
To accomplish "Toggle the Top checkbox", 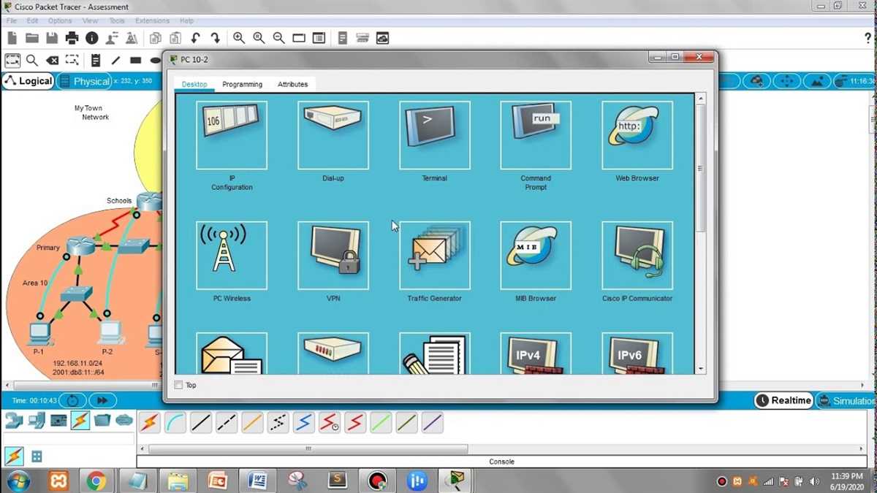I will tap(179, 385).
